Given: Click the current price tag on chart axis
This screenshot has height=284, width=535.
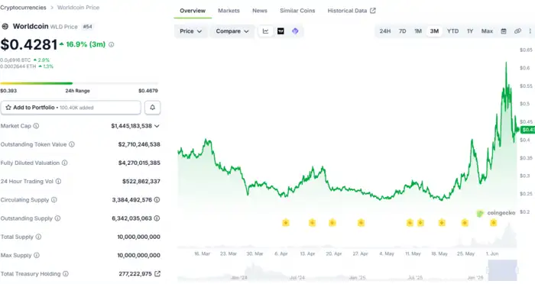Looking at the screenshot, I should click(x=528, y=130).
